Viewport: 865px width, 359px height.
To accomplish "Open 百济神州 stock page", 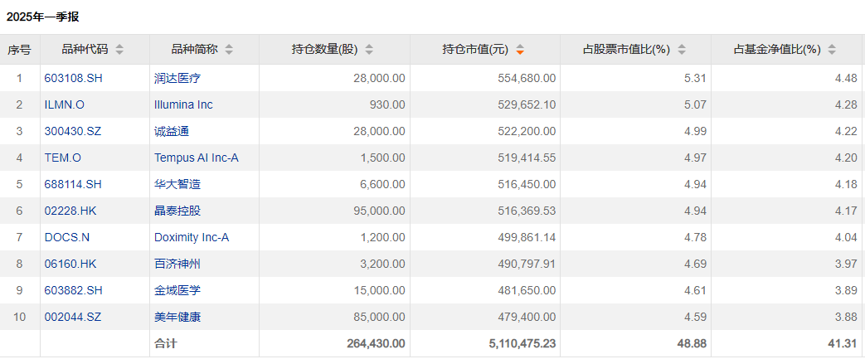I will (177, 264).
